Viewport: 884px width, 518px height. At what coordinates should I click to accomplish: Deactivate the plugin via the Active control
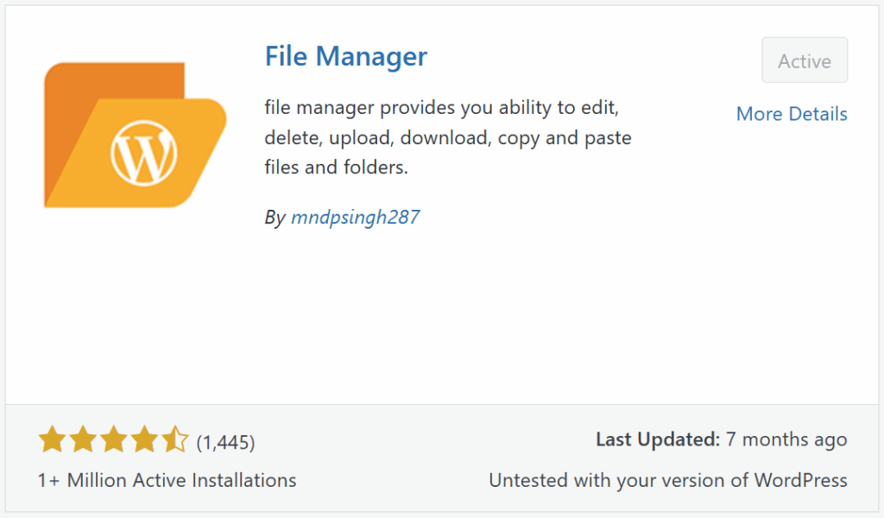804,60
